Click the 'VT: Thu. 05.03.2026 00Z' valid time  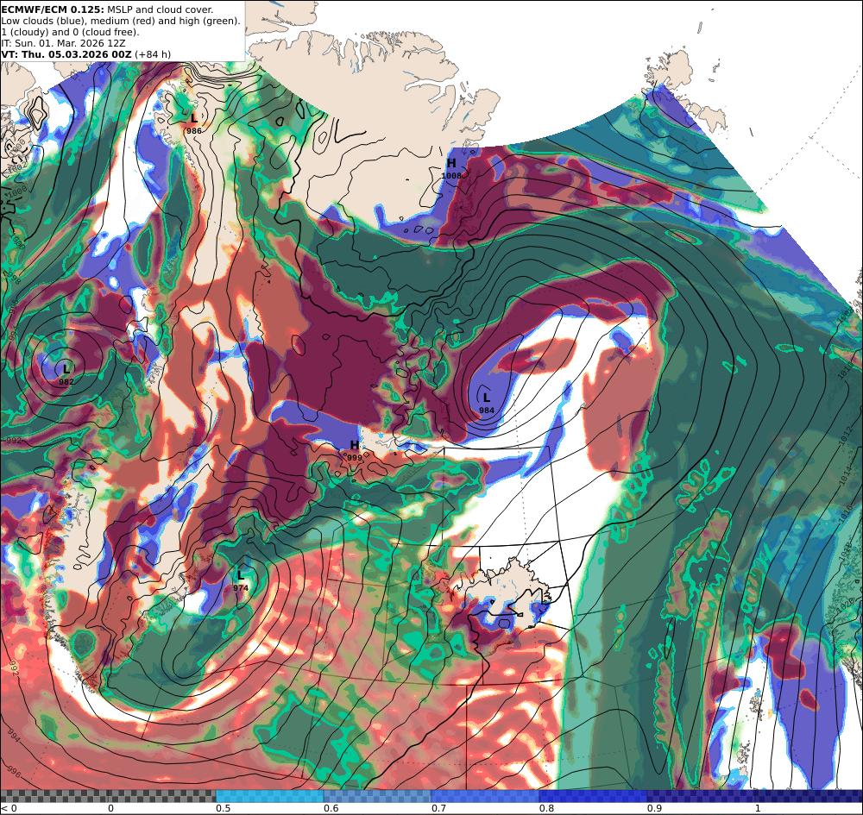[66, 53]
